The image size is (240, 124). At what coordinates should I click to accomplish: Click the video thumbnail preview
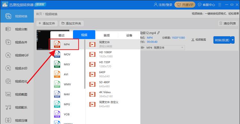coord(44,40)
